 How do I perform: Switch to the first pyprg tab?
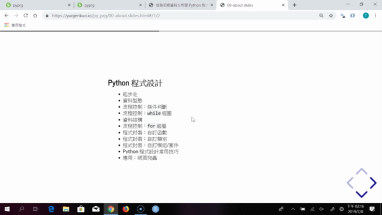point(36,5)
